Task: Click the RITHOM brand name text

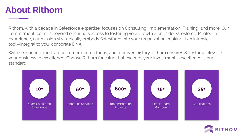Action: pyautogui.click(x=226, y=130)
